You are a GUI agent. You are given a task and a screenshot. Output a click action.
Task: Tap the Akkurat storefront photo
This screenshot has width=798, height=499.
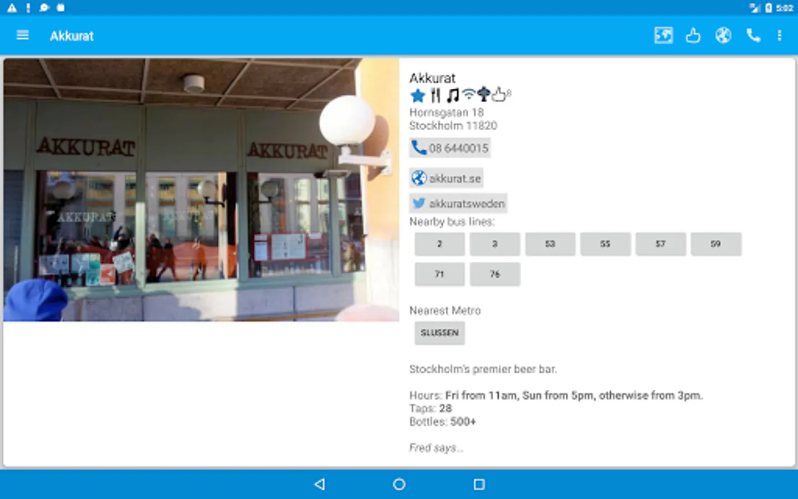coord(201,190)
